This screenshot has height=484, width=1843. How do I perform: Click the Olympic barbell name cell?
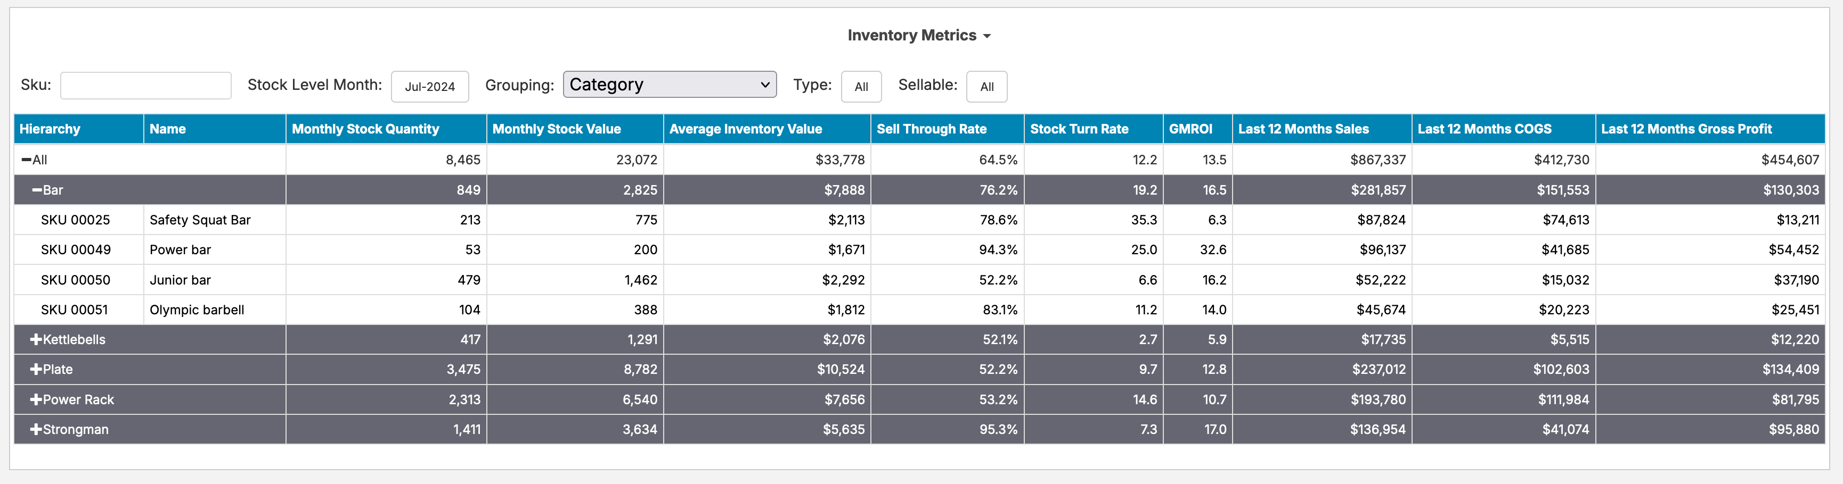tap(197, 310)
